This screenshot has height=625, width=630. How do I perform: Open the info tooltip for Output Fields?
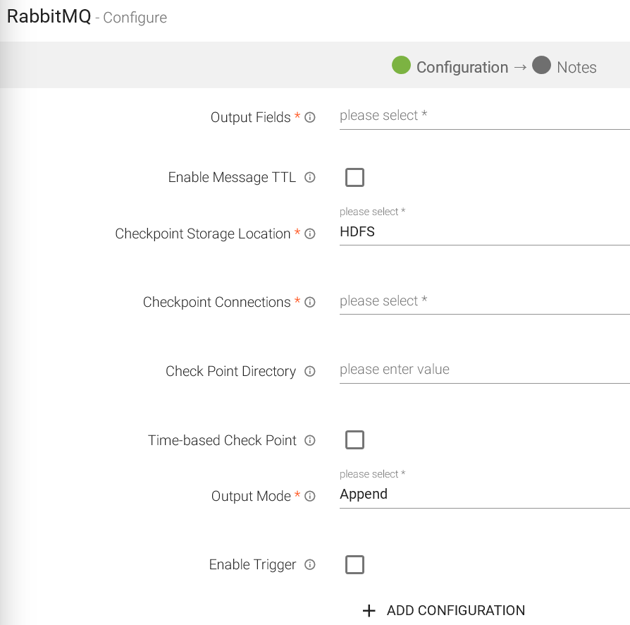pos(309,117)
